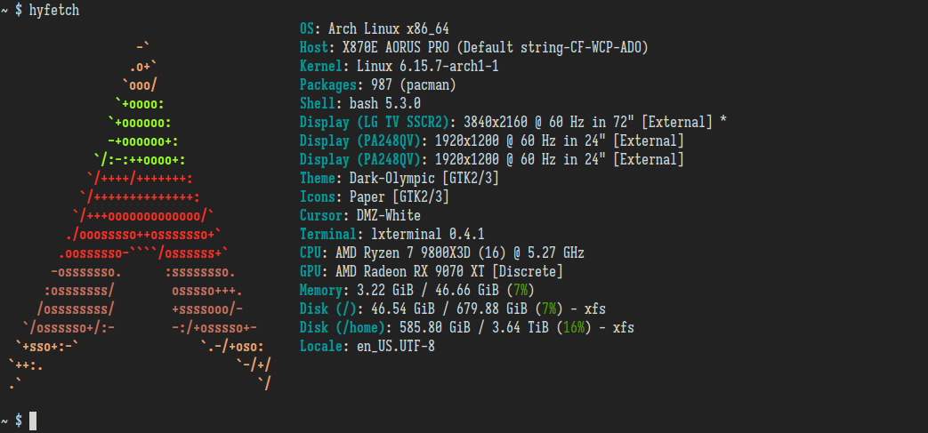The image size is (928, 433).
Task: Select the 'Packages: 987 (pacman)' line
Action: click(377, 85)
